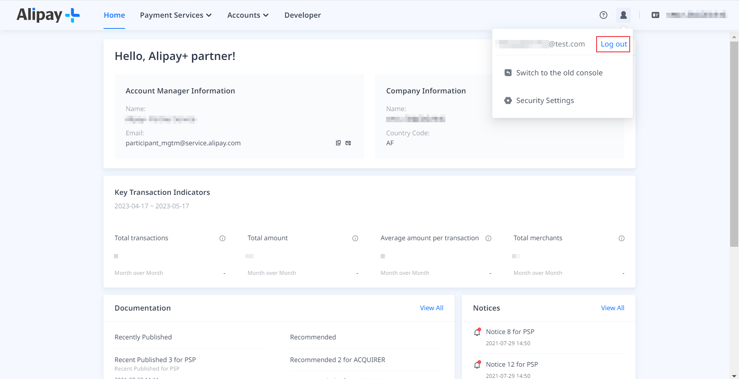Screen dimensions: 739x379
Task: Show info tooltip for Total amount
Action: 355,238
